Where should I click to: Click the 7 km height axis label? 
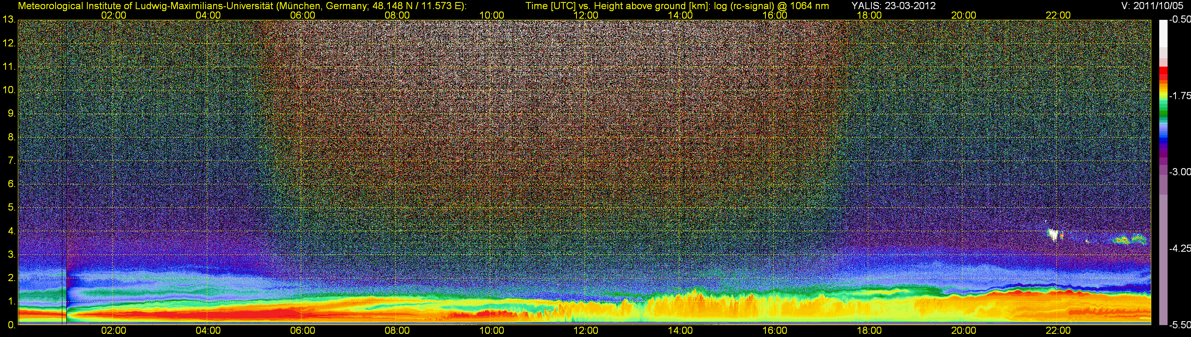point(12,160)
